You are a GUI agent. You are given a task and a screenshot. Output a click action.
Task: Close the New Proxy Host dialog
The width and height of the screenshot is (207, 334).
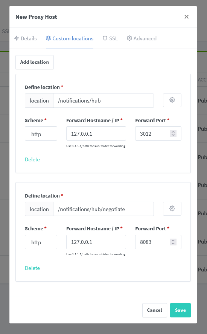coord(187,17)
